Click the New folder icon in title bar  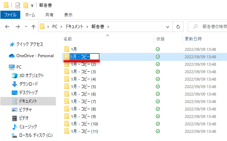(x=26, y=5)
